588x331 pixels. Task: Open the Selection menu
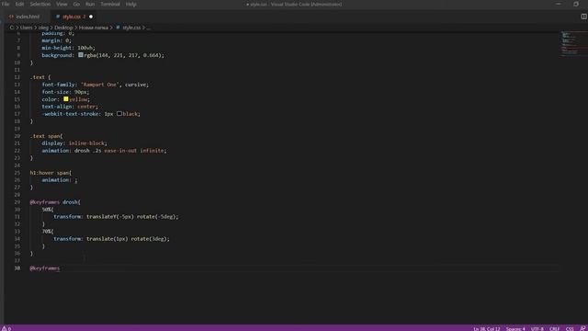coord(40,4)
